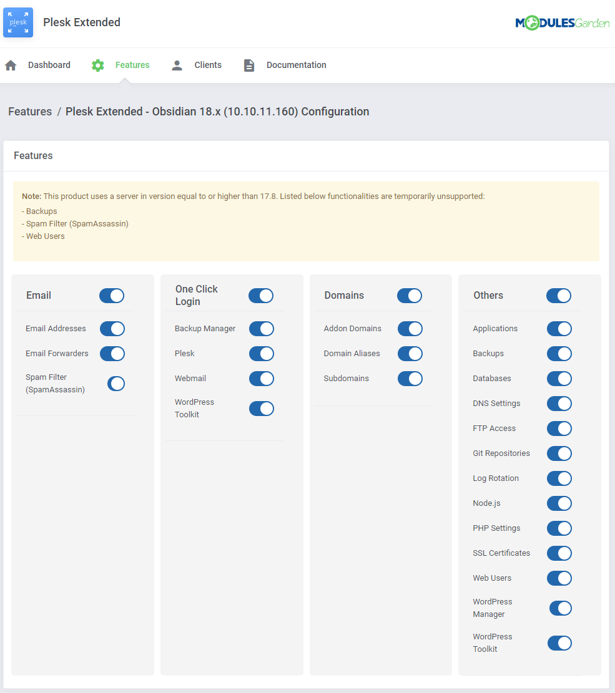
Task: Toggle WordPress Toolkit under One Click Login
Action: tap(262, 409)
